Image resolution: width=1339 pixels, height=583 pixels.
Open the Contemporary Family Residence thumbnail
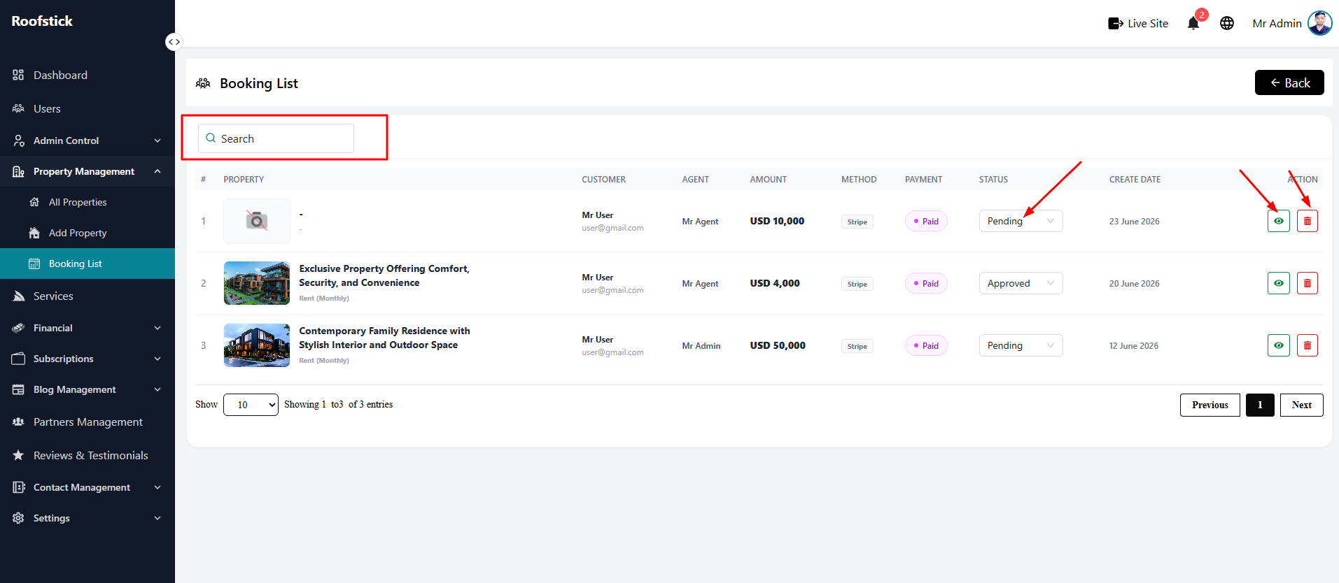click(257, 345)
